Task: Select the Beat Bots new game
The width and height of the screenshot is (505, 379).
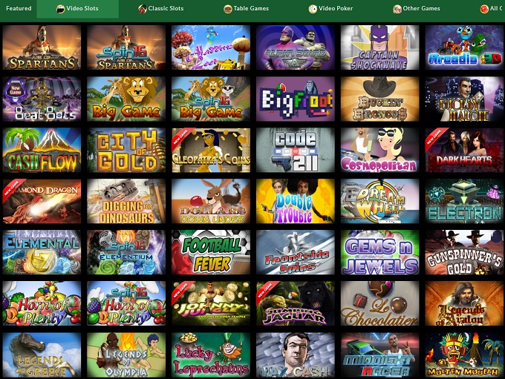Action: [42, 99]
